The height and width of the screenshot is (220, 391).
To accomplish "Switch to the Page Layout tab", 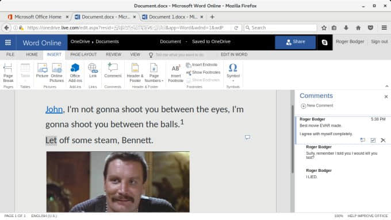I will (x=83, y=54).
